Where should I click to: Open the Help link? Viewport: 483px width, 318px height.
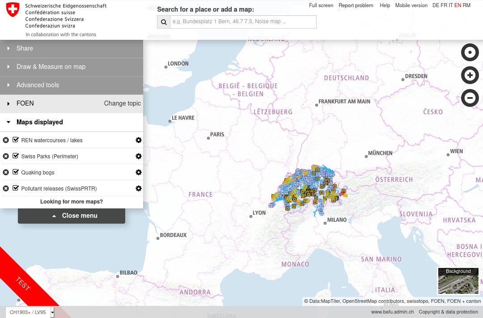385,5
